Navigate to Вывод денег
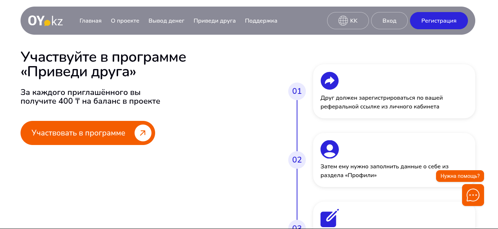 pyautogui.click(x=166, y=21)
